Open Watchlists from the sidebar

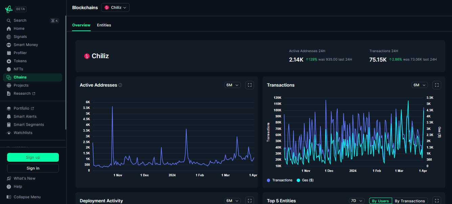(x=32, y=133)
